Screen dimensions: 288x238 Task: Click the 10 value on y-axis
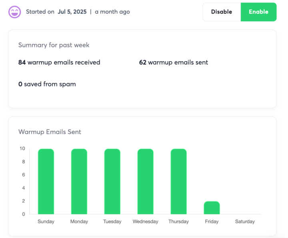click(22, 149)
